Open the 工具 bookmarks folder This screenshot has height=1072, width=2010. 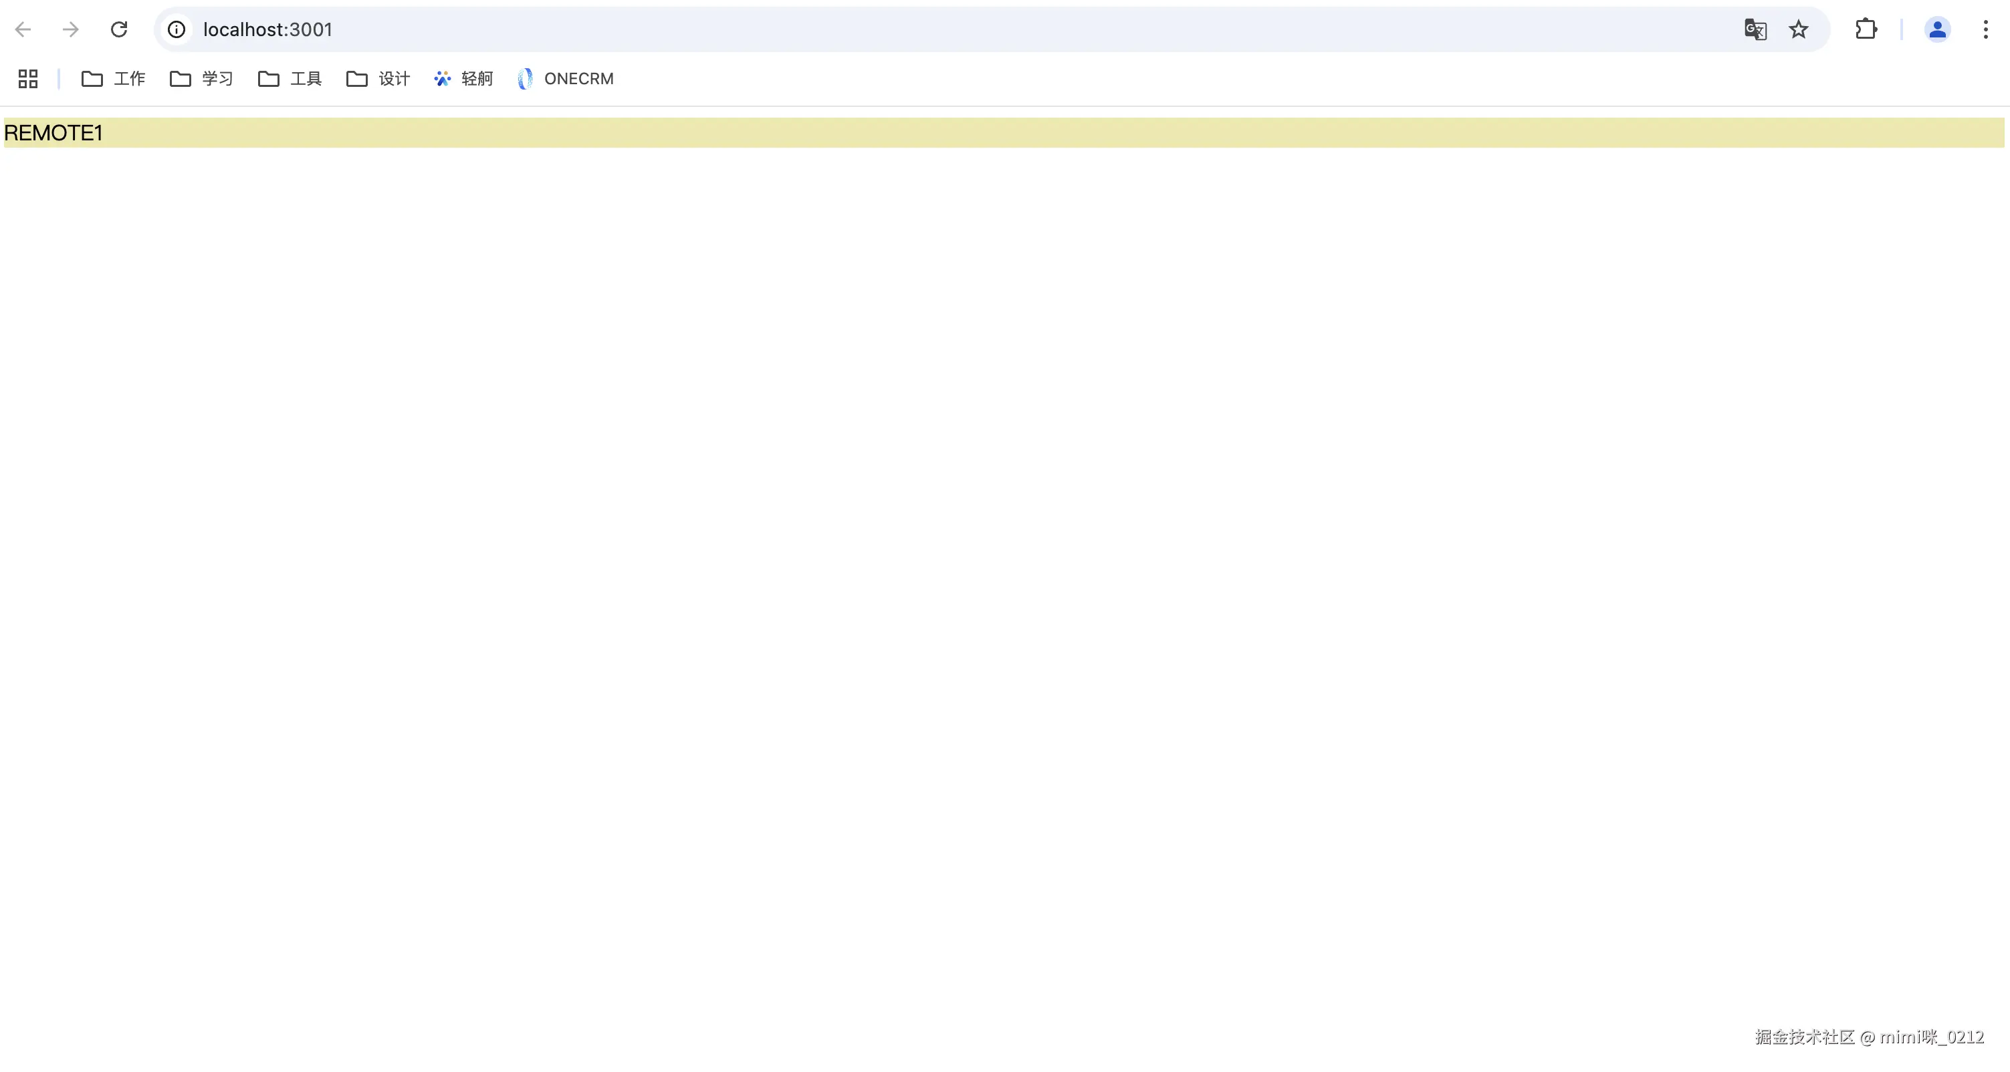pyautogui.click(x=290, y=79)
